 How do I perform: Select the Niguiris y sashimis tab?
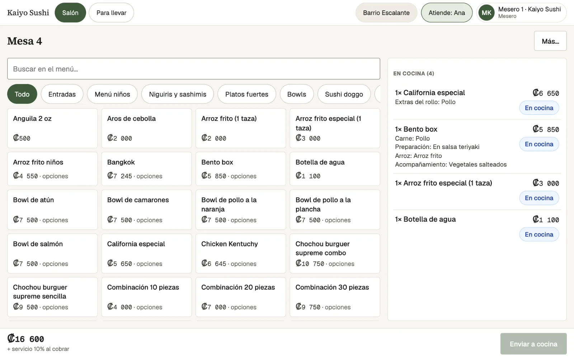click(x=178, y=94)
